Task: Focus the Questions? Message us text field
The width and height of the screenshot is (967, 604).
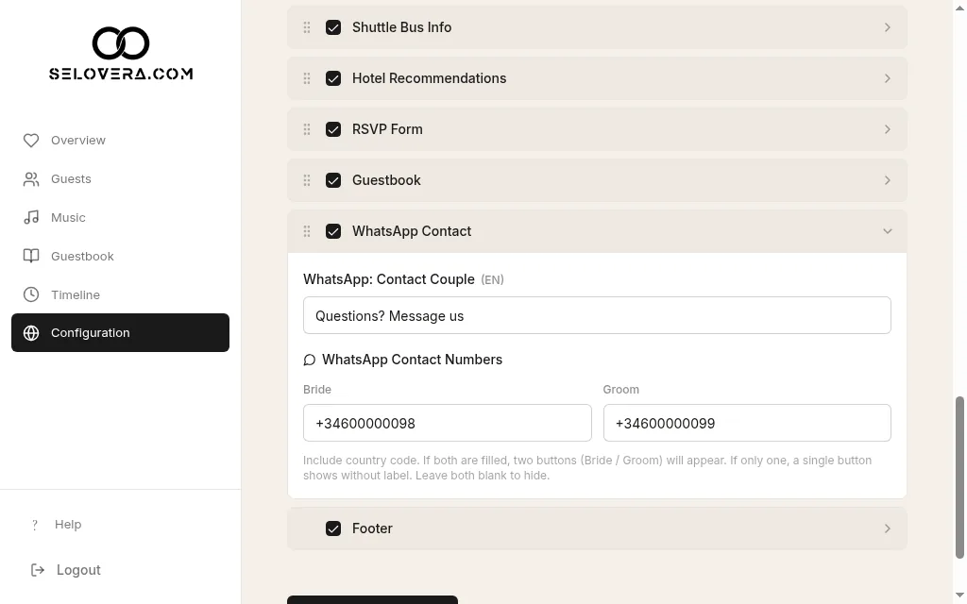Action: (597, 315)
